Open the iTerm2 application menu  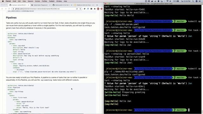[x=8, y=1]
